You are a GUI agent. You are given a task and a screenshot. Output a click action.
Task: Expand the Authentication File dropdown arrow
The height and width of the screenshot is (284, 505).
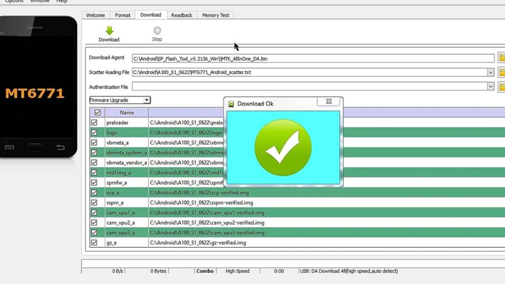tap(491, 86)
